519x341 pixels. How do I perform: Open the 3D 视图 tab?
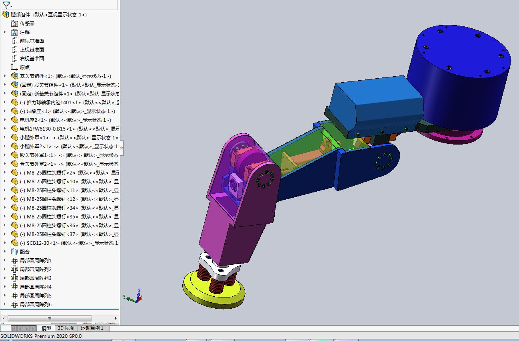click(66, 328)
